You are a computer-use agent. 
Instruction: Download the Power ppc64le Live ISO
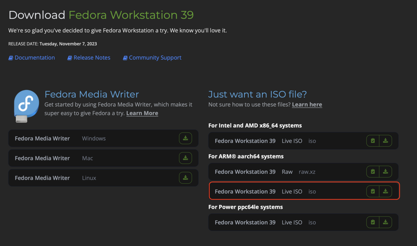pyautogui.click(x=385, y=222)
